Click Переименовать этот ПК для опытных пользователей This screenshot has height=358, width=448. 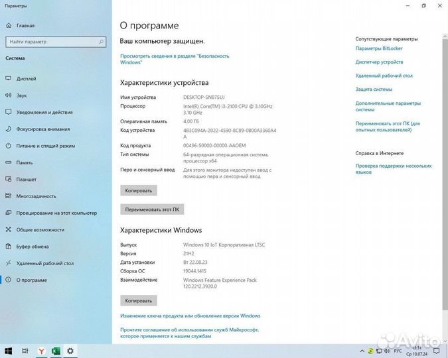click(x=388, y=127)
